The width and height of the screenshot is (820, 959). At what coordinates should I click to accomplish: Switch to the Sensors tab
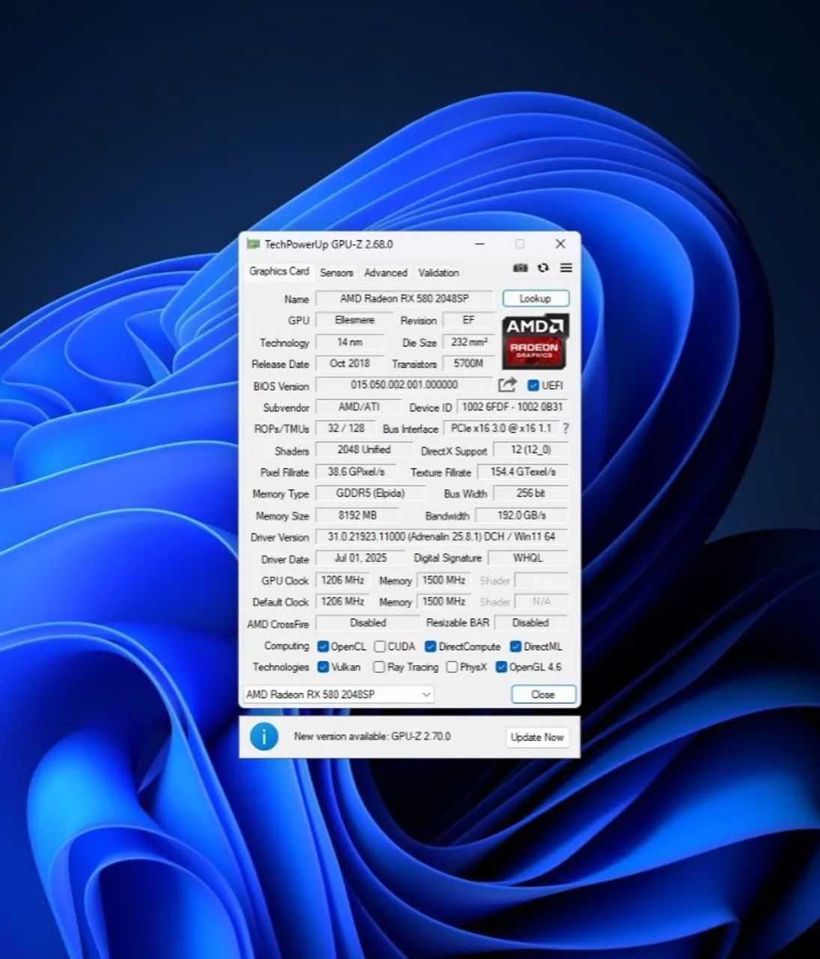tap(336, 273)
